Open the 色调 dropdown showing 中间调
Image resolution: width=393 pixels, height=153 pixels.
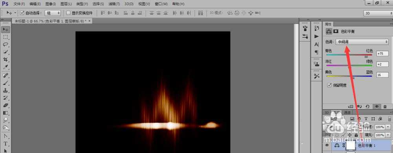click(x=362, y=42)
